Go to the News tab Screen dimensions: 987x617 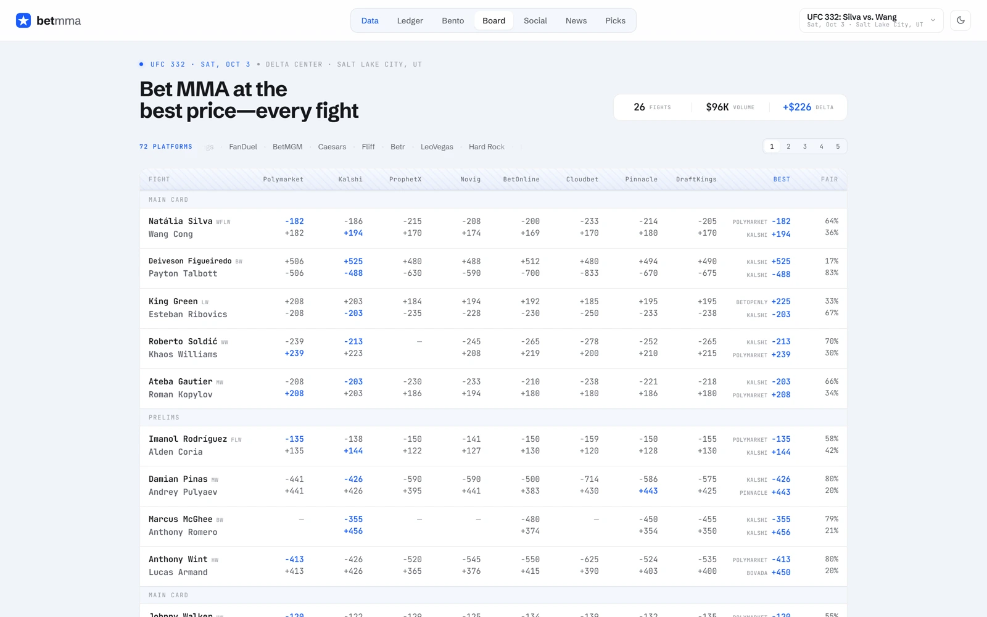click(x=576, y=20)
